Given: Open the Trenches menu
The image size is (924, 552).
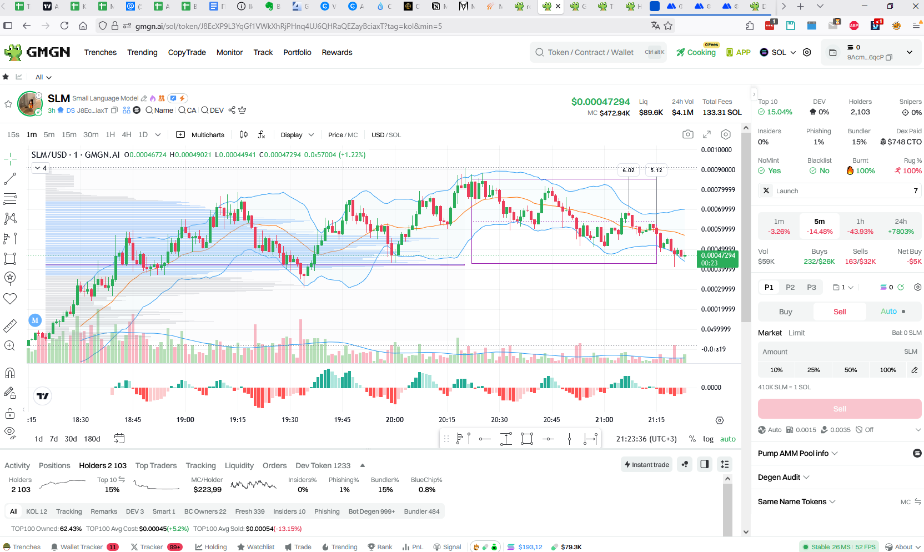Looking at the screenshot, I should pyautogui.click(x=101, y=52).
